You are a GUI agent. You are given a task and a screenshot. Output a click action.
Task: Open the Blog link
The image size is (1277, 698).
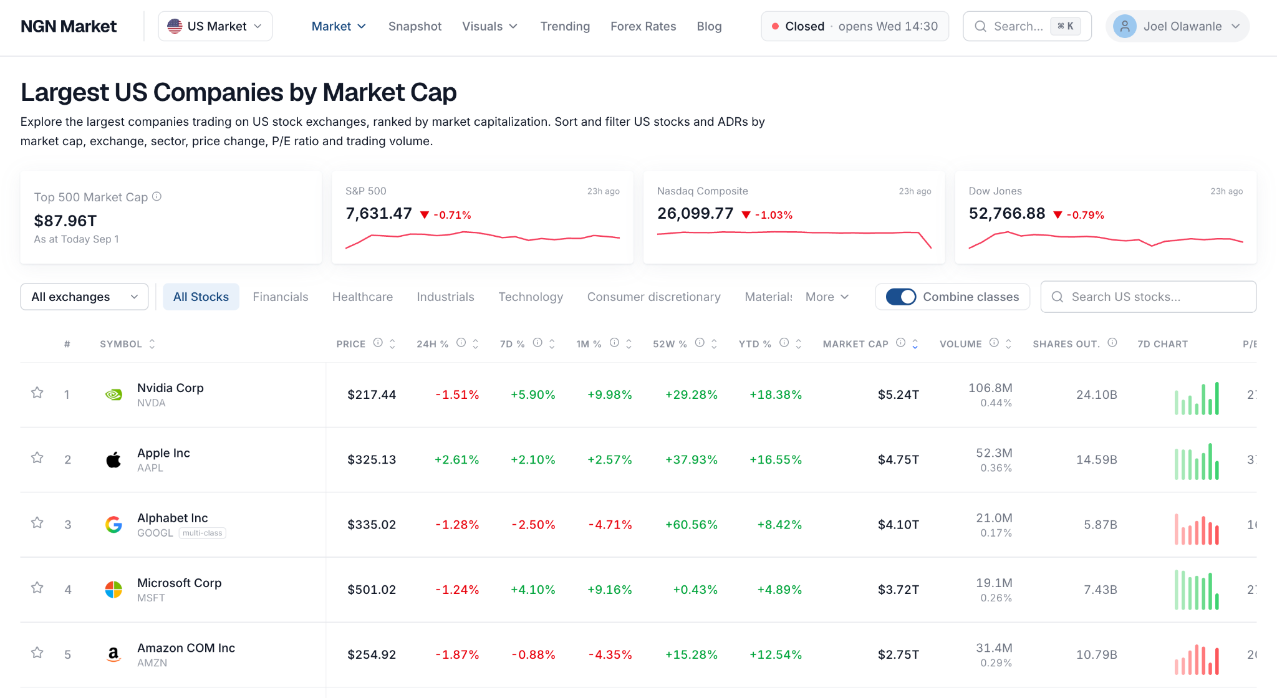(x=709, y=26)
